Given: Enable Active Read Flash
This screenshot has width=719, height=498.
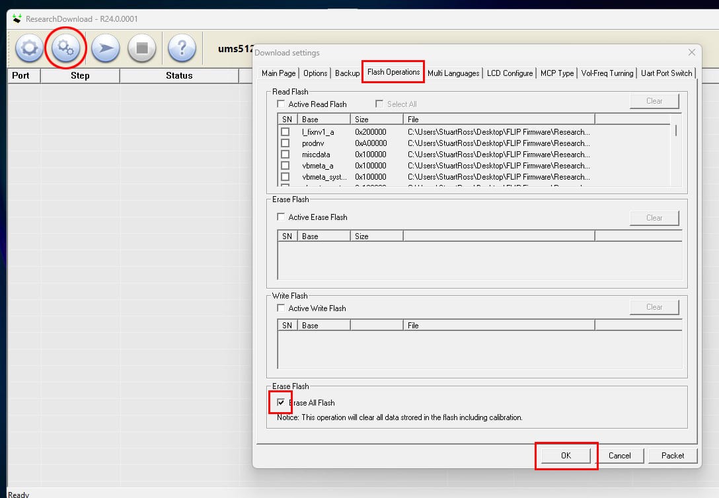Looking at the screenshot, I should coord(282,104).
